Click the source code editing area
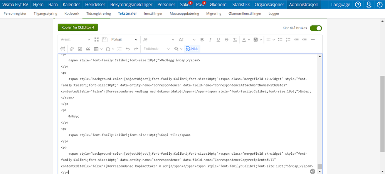 coord(188,114)
